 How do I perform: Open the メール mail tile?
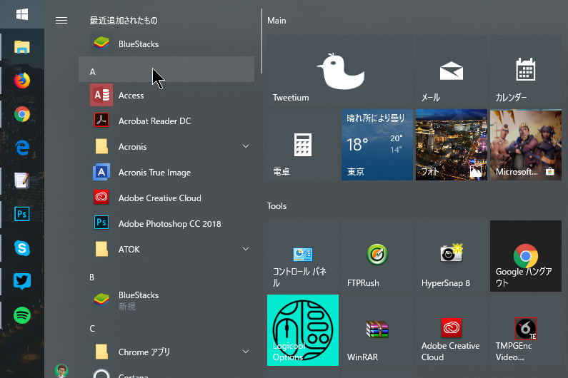(452, 71)
